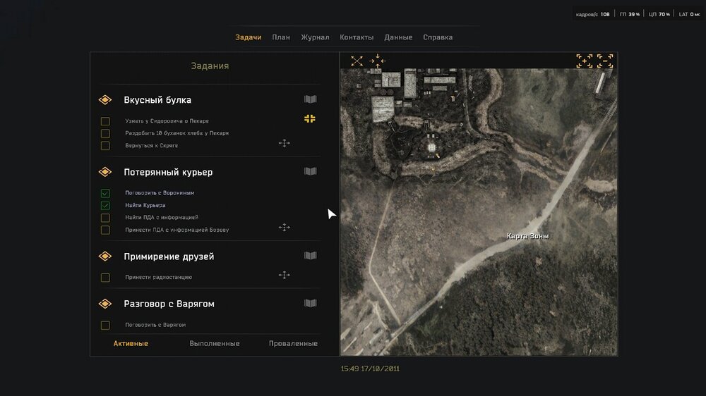
Task: Click subtask text Узнать у Сидоровича о Пекаре
Action: pos(167,121)
